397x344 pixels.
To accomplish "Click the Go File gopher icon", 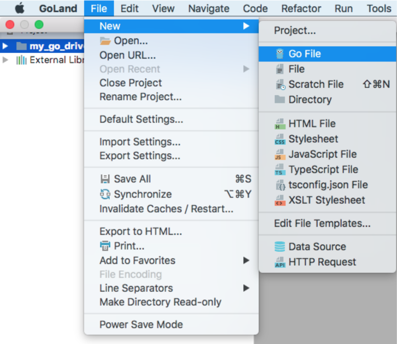I will click(x=280, y=54).
